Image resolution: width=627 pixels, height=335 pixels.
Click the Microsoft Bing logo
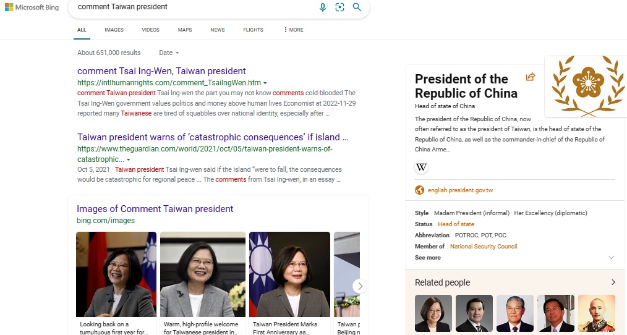[32, 7]
